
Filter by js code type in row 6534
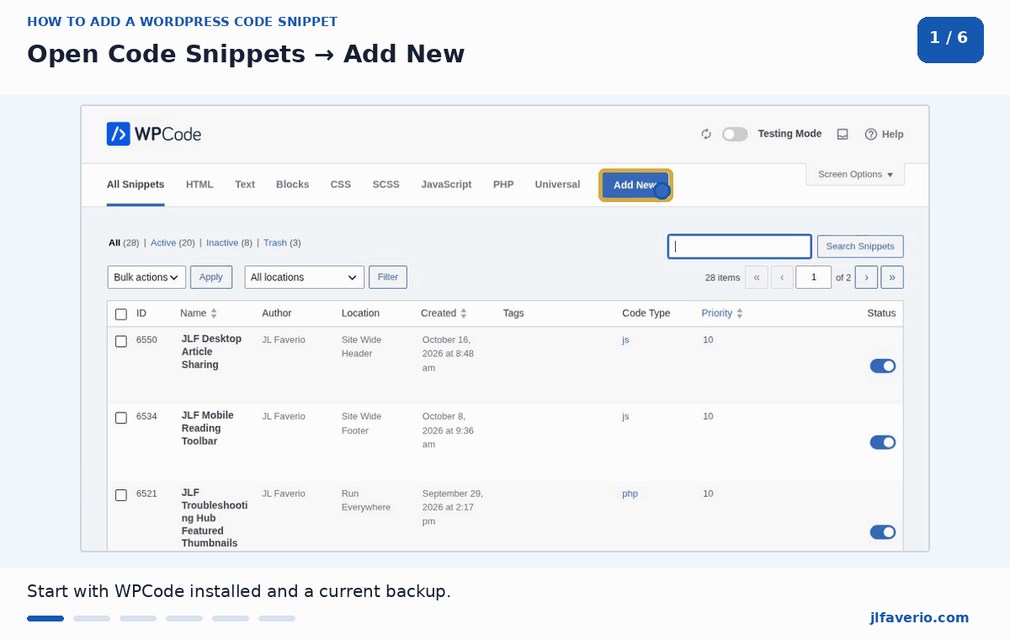(625, 417)
